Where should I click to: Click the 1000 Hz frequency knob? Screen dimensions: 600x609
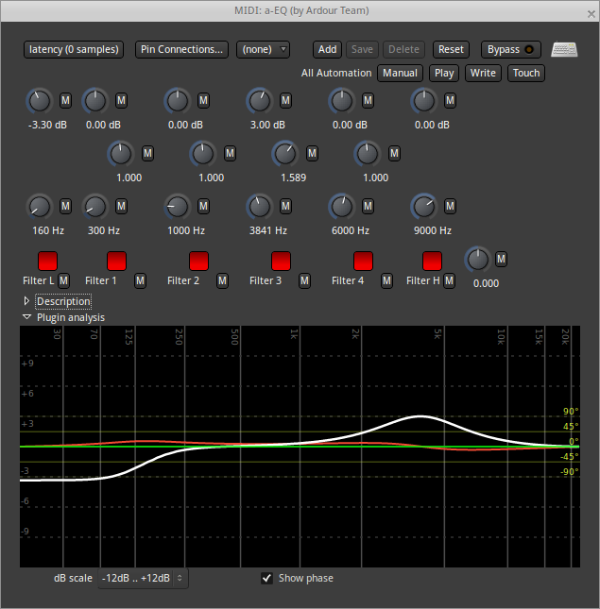pyautogui.click(x=178, y=206)
